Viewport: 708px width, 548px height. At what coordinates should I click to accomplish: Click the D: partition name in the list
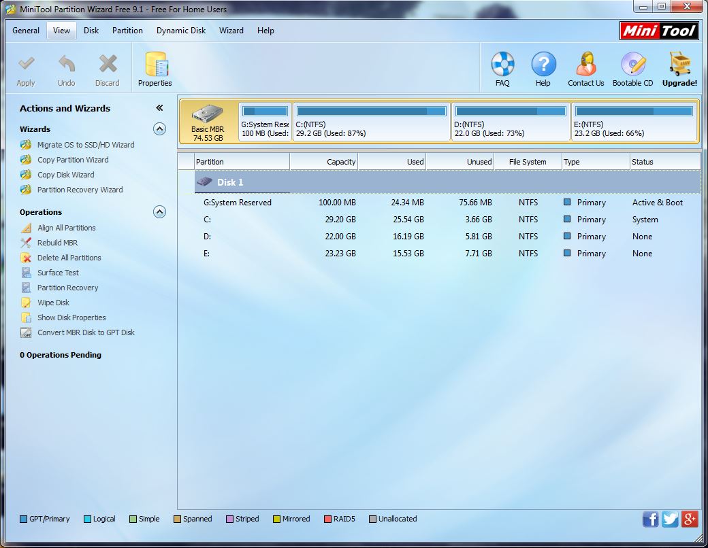(207, 237)
